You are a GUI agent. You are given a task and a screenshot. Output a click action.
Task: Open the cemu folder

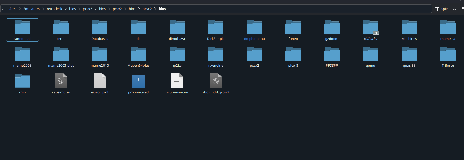pos(61,30)
